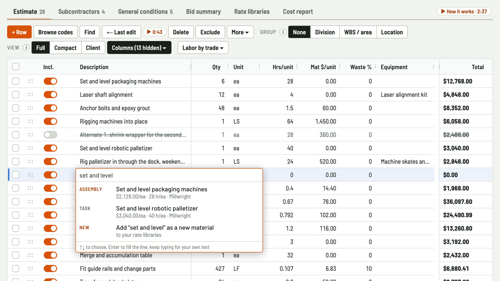Enable the Alternate 1 shrink wrapper toggle

(50, 135)
